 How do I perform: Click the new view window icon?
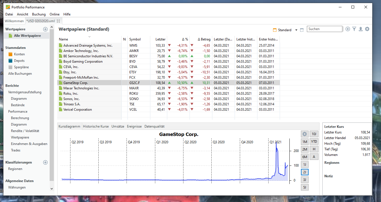pos(302,30)
